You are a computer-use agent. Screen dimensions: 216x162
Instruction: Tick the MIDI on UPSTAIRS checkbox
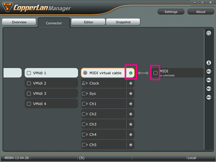click(155, 73)
